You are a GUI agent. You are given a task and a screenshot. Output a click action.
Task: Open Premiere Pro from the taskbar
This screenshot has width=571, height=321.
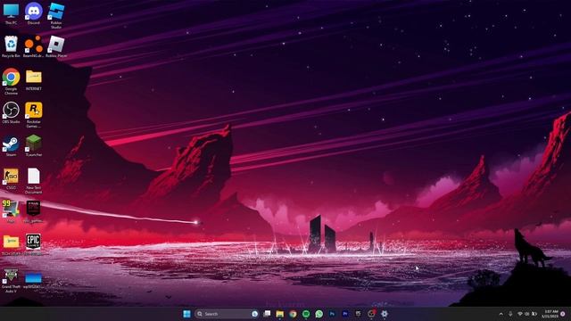click(x=345, y=314)
